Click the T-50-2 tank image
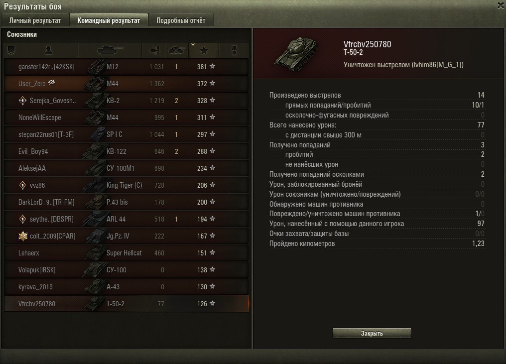Image resolution: width=506 pixels, height=364 pixels. pyautogui.click(x=295, y=53)
